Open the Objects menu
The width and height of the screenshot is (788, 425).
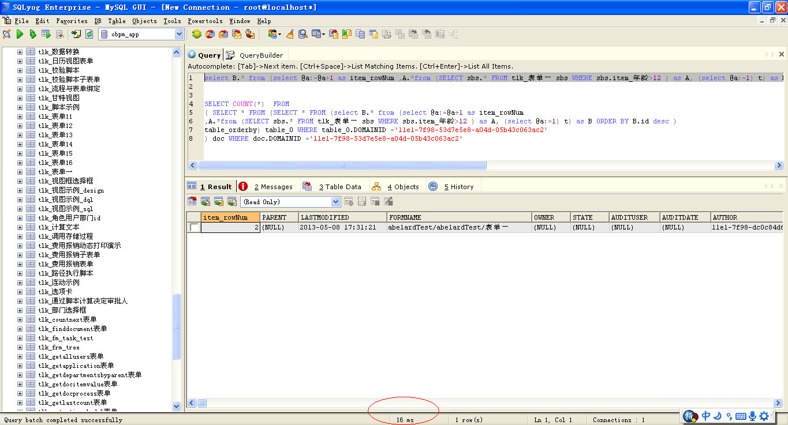coord(144,21)
